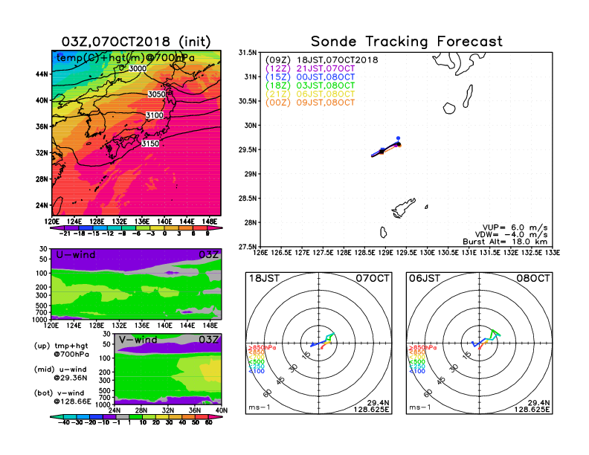Select purple legend entry "(12Z) 21JST,07OCT"
Viewport: 589px width, 455px height.
click(310, 68)
